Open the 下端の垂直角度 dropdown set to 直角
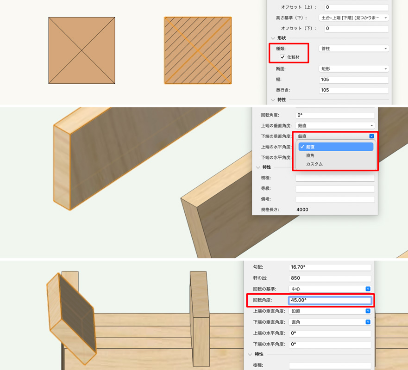 330,322
